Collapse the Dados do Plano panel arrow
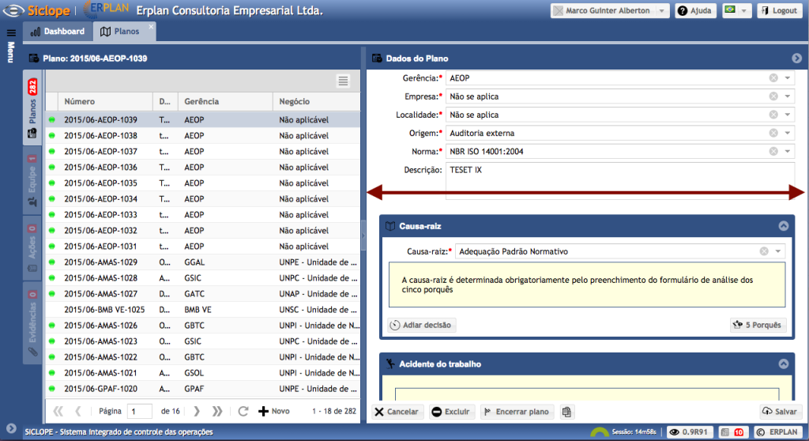809x441 pixels. point(797,58)
